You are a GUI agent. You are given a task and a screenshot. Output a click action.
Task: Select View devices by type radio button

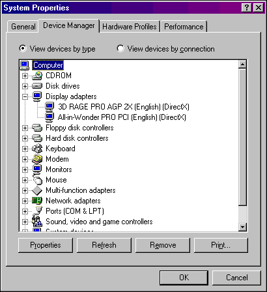pos(23,48)
